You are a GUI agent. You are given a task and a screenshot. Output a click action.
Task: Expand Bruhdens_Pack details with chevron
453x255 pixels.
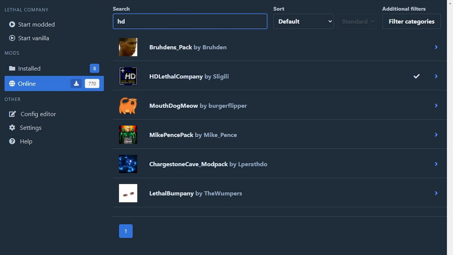[x=436, y=47]
